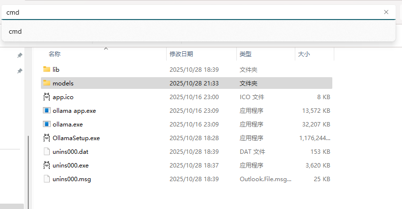Select the unins000.msg file name
This screenshot has width=402, height=209.
coord(72,179)
